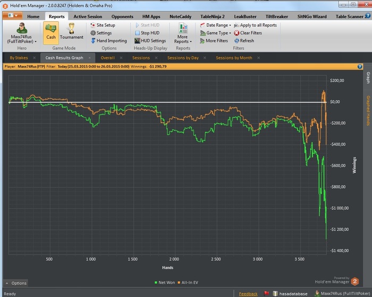
Task: Click the Maxx74Rus hero avatar icon
Action: (x=22, y=28)
